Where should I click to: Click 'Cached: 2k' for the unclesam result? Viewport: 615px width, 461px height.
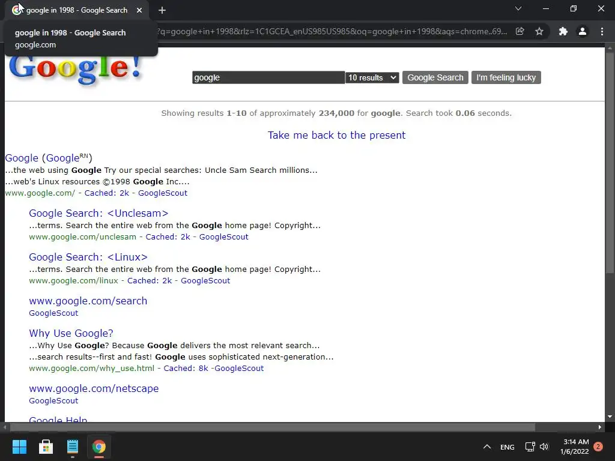[x=168, y=237]
